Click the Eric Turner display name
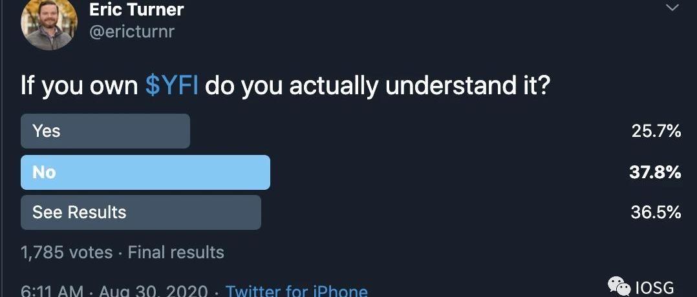The width and height of the screenshot is (697, 297). pyautogui.click(x=136, y=10)
